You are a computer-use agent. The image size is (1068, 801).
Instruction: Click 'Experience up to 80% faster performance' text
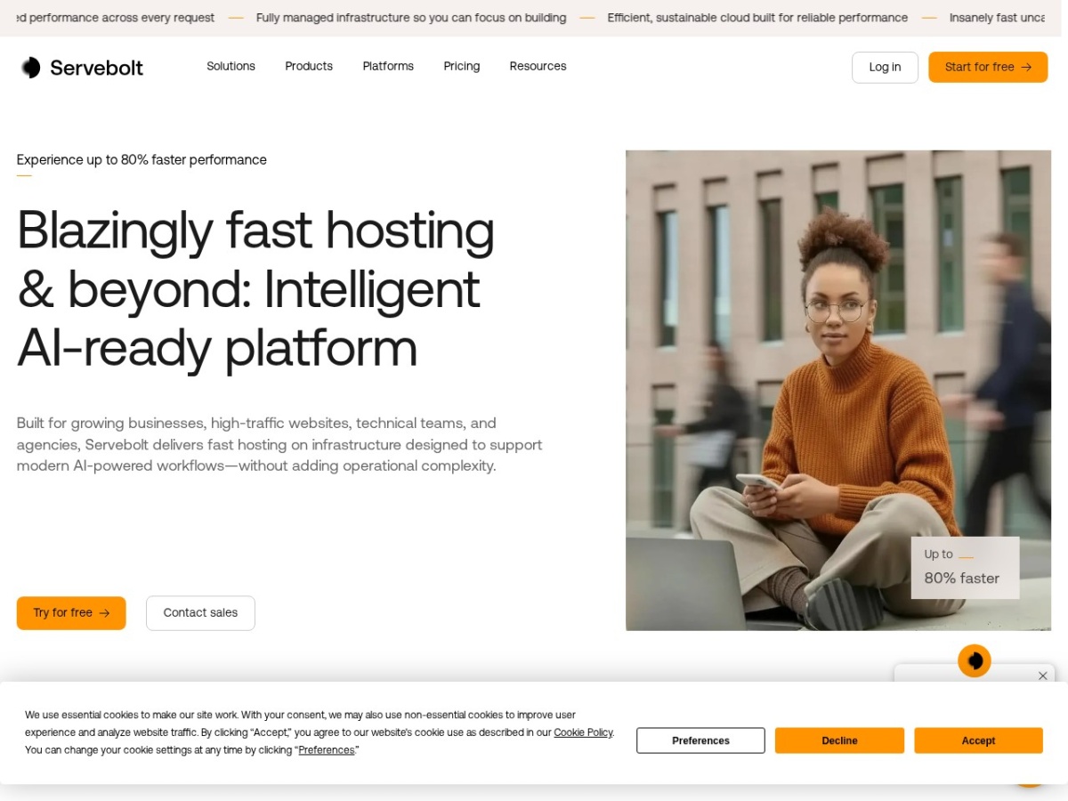click(x=142, y=160)
